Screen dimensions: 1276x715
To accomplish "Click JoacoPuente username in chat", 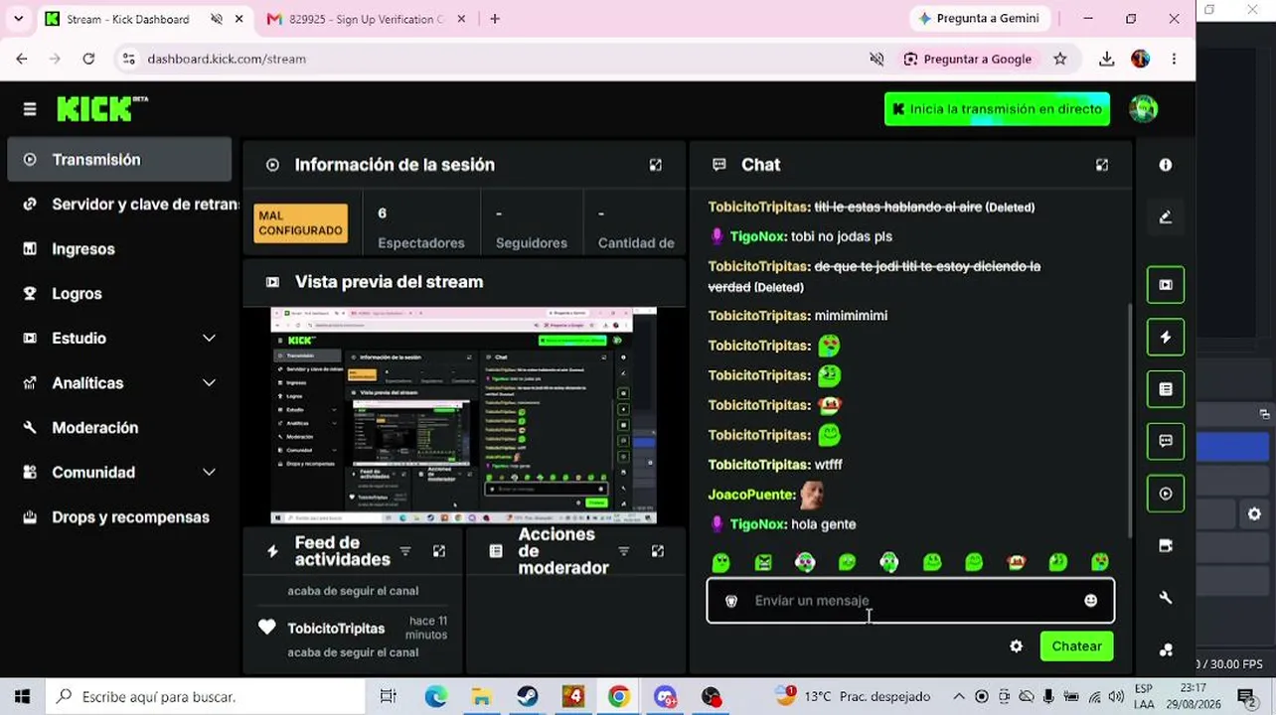I will [752, 495].
